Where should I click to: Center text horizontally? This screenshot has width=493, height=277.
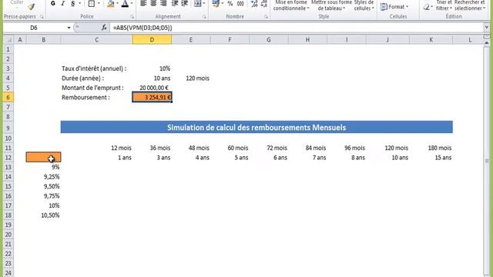coord(153,3)
